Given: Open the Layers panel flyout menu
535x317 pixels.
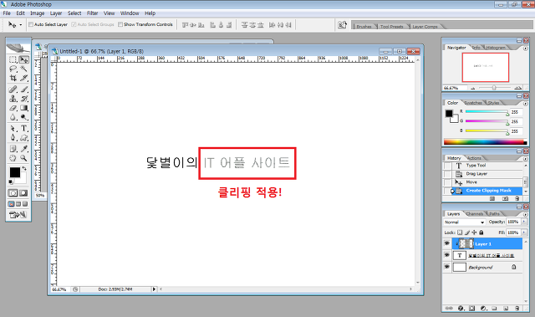Looking at the screenshot, I should pos(526,214).
